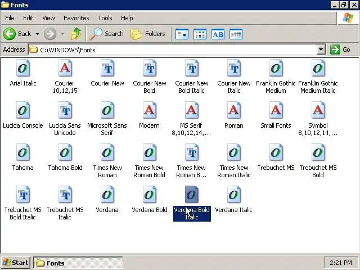Screen dimensions: 360x270
Task: Click the address bar path field
Action: [172, 49]
